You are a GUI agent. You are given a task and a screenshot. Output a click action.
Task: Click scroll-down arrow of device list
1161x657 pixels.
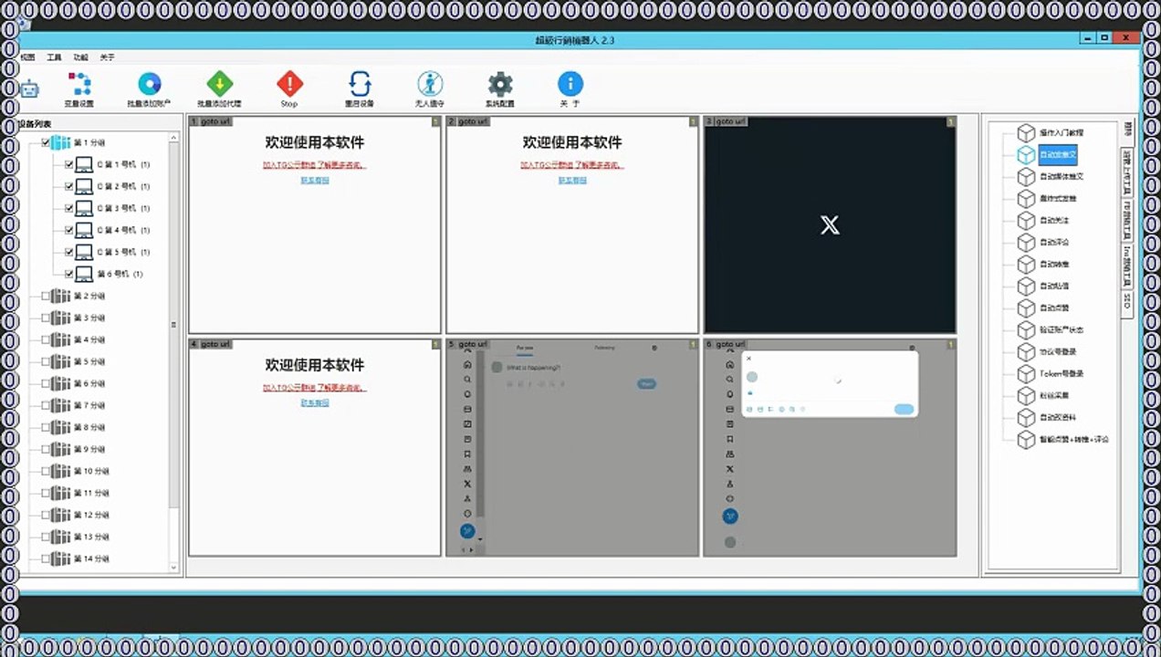coord(173,568)
